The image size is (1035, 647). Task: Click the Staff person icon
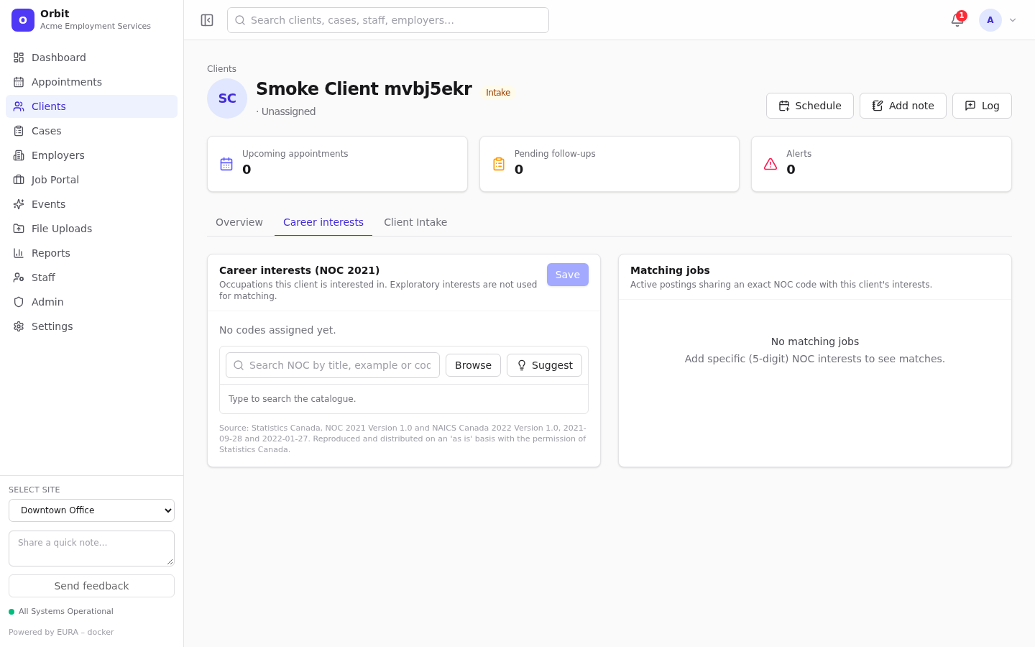pos(19,277)
